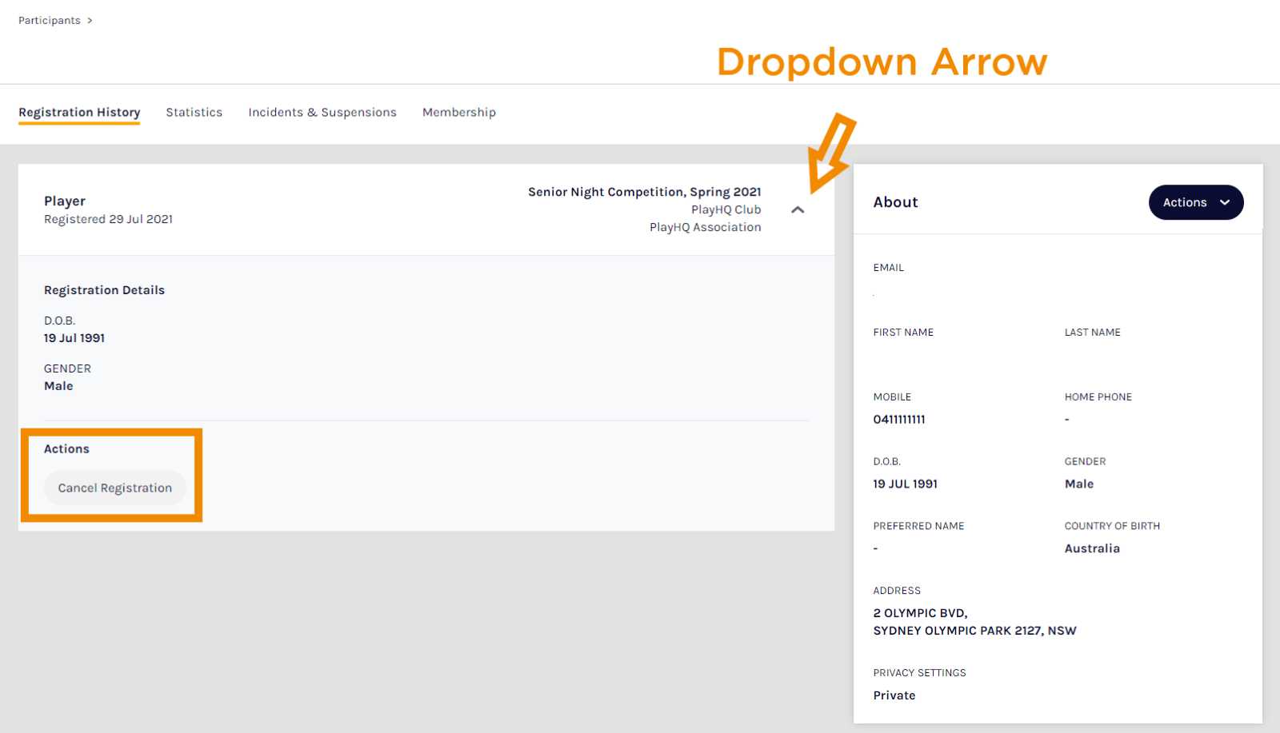1280x733 pixels.
Task: Switch to the Statistics tab
Action: (194, 113)
